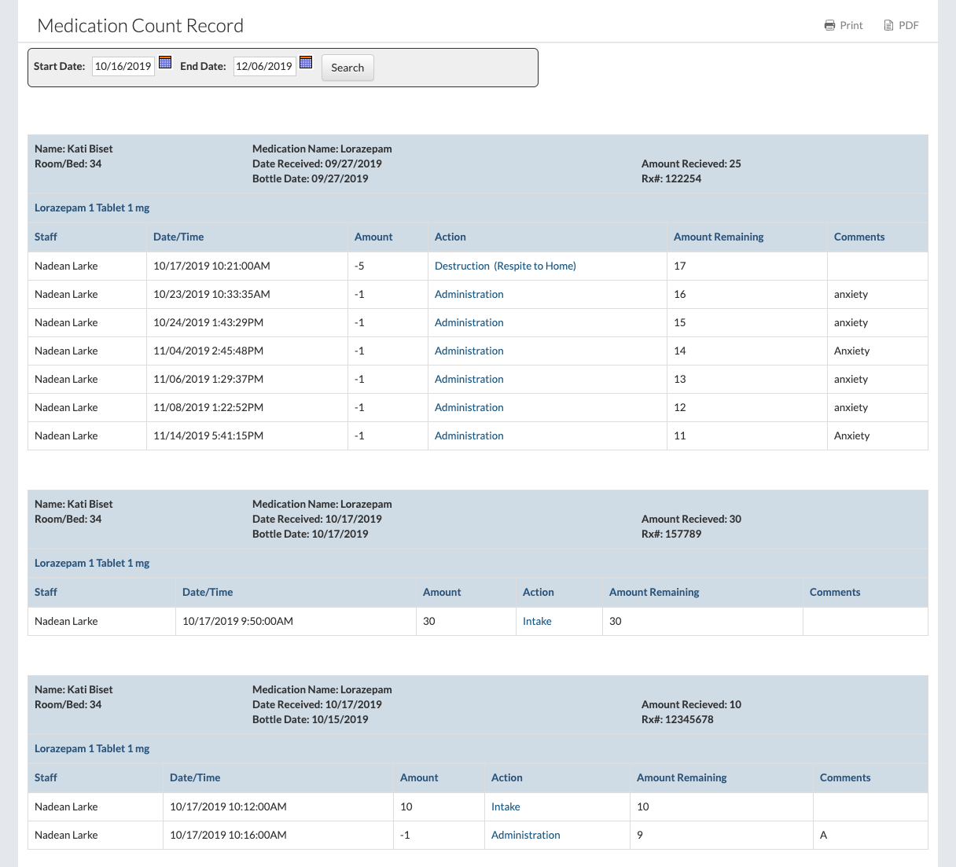The image size is (956, 867).
Task: Click Lorazepam 1 Tablet 1 mg for Rx# 12345678
Action: [92, 748]
